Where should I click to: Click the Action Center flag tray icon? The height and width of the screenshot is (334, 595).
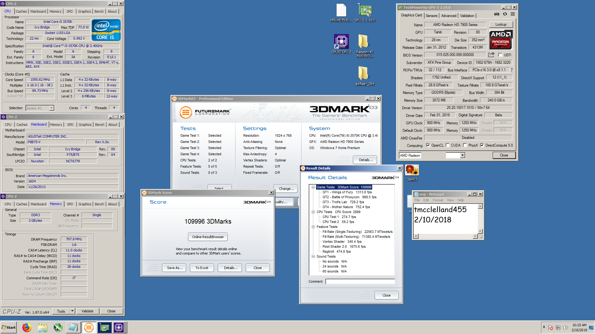[x=551, y=328]
